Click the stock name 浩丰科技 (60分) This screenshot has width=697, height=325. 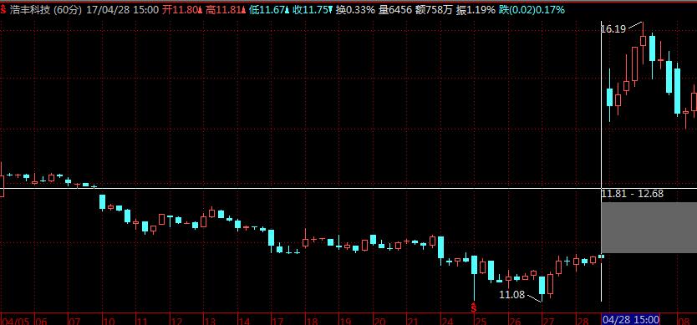46,10
